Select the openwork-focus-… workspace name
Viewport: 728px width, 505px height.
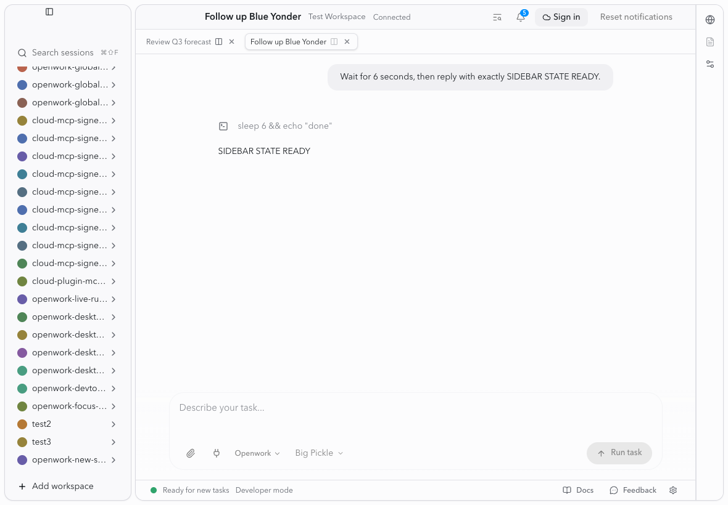(x=69, y=406)
